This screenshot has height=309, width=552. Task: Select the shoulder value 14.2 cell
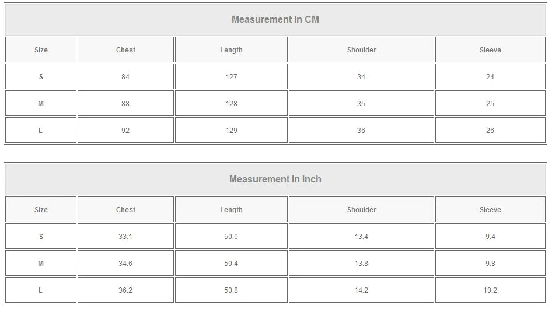point(361,290)
